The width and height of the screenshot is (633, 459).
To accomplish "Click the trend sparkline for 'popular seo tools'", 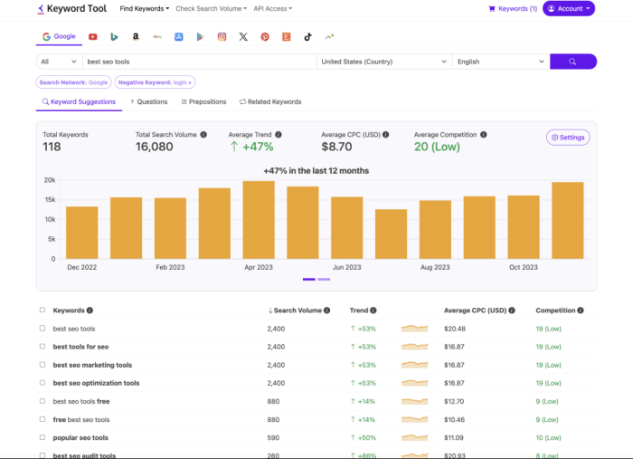I will tap(414, 437).
